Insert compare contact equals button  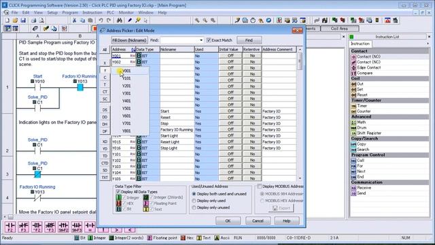(90, 227)
